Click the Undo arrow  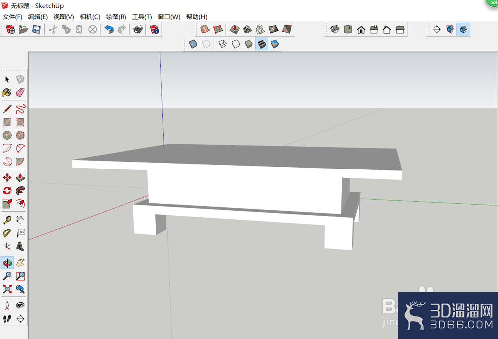click(x=109, y=29)
